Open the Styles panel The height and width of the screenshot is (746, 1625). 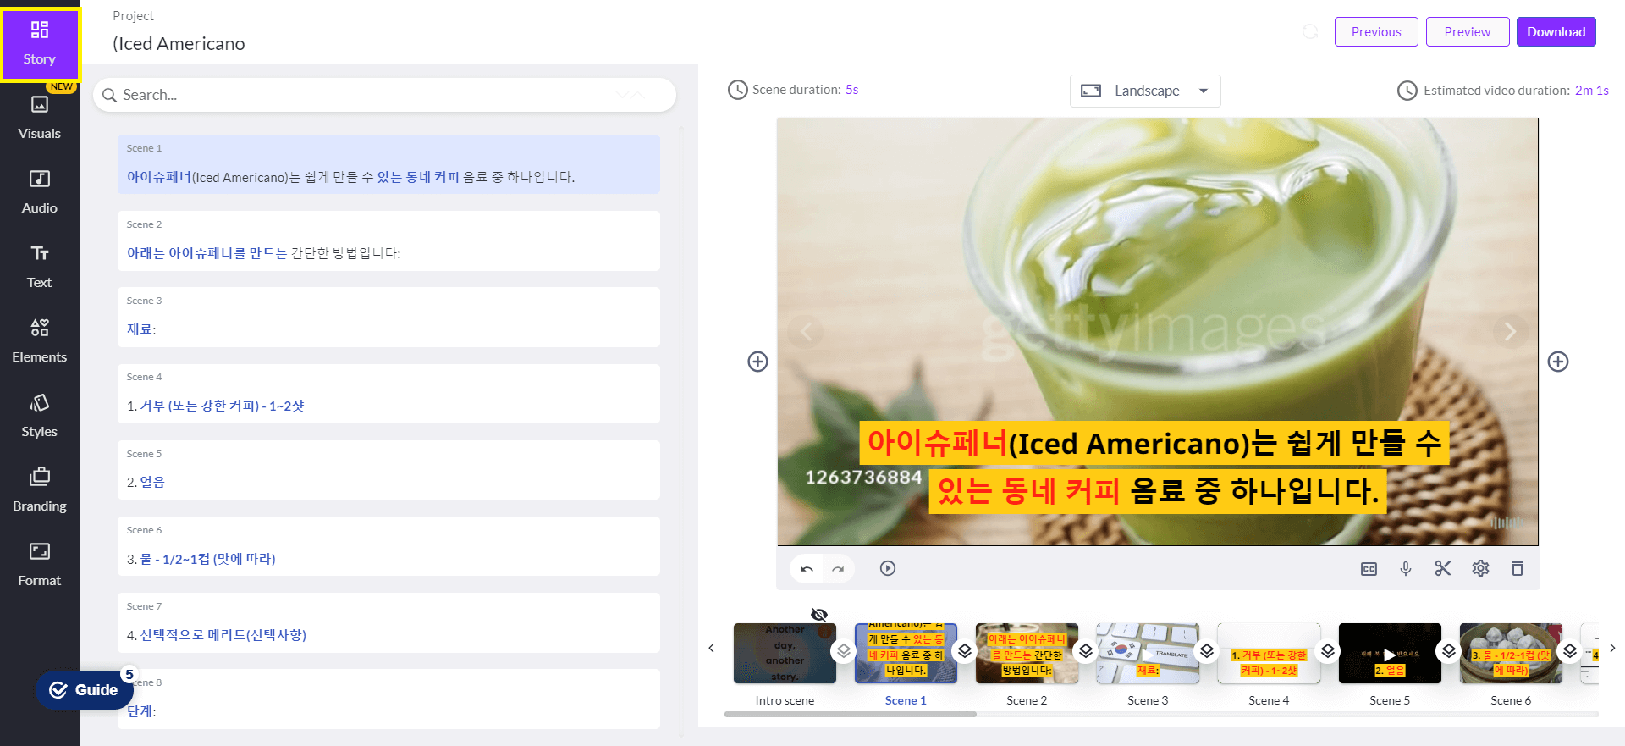(x=40, y=417)
